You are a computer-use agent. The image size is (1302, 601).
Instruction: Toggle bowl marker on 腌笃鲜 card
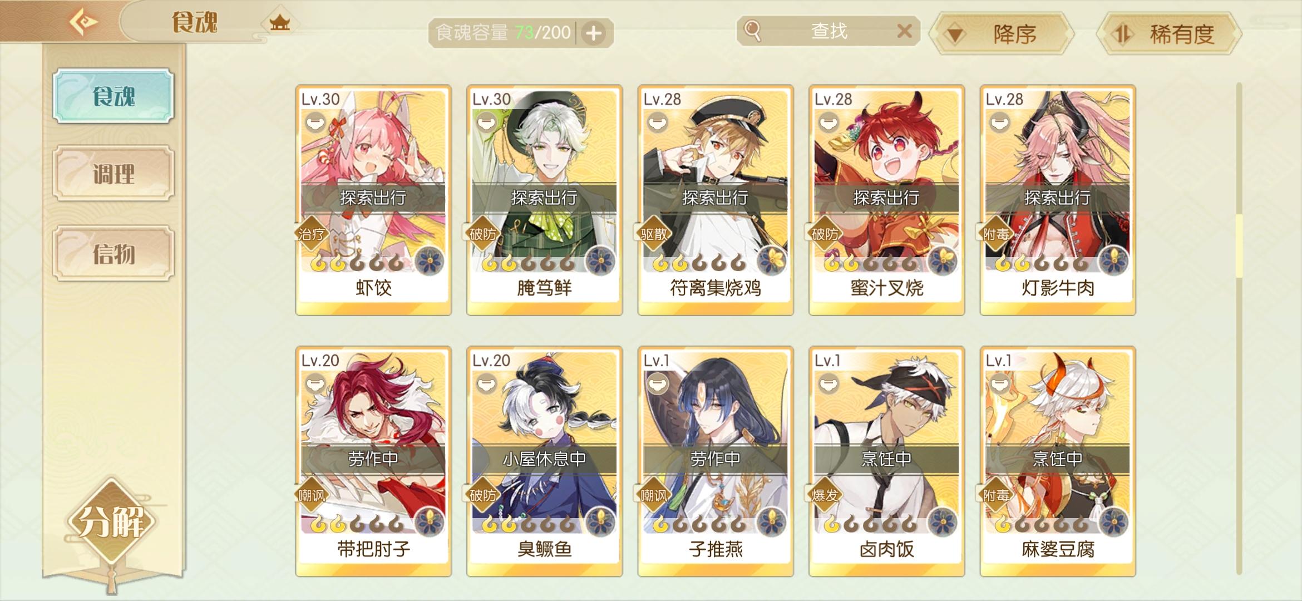click(486, 122)
